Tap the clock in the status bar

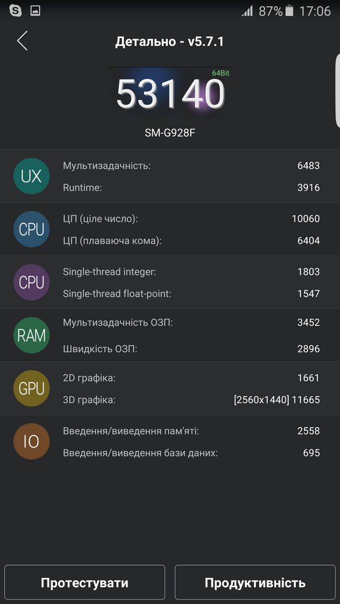pyautogui.click(x=318, y=10)
